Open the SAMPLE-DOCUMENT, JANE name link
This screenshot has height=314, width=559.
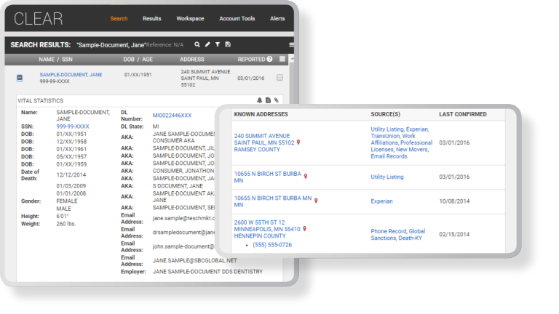click(x=71, y=74)
